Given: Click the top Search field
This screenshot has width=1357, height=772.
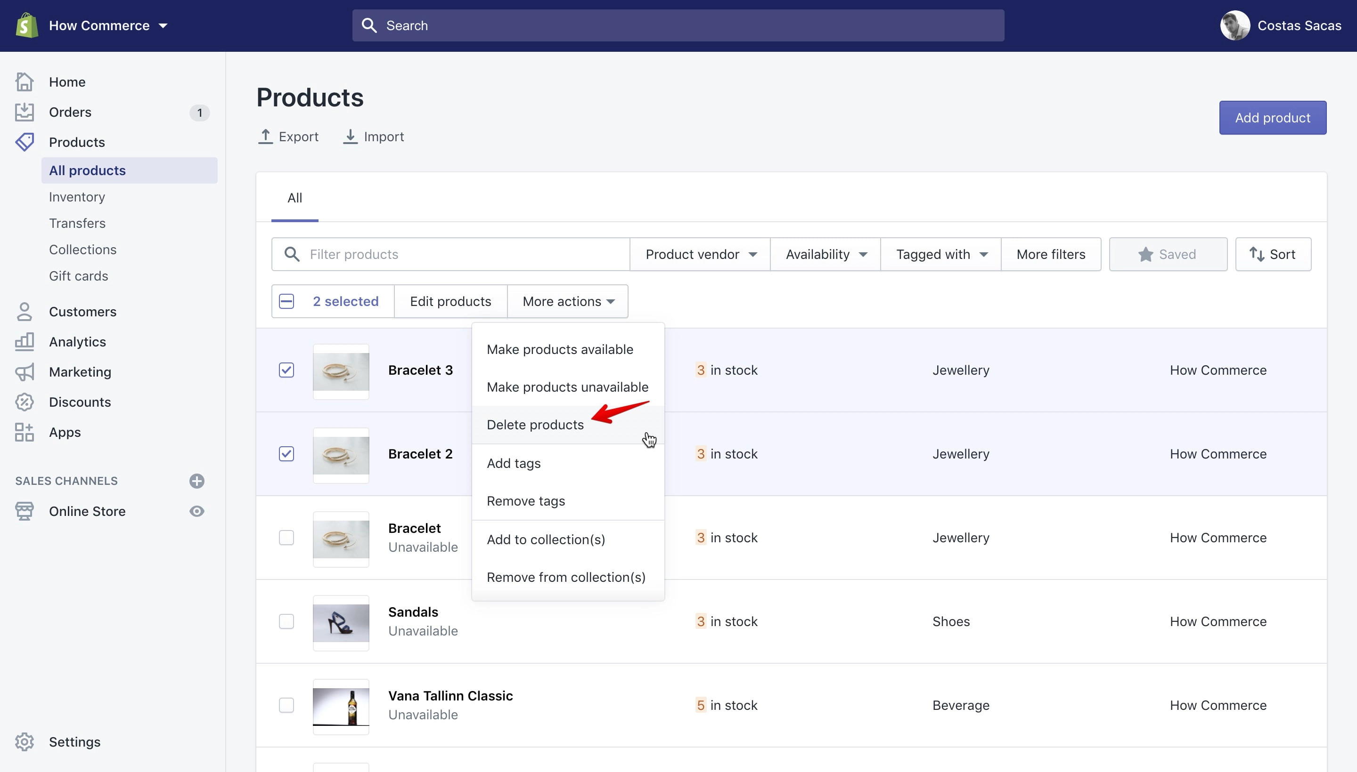Looking at the screenshot, I should (678, 25).
